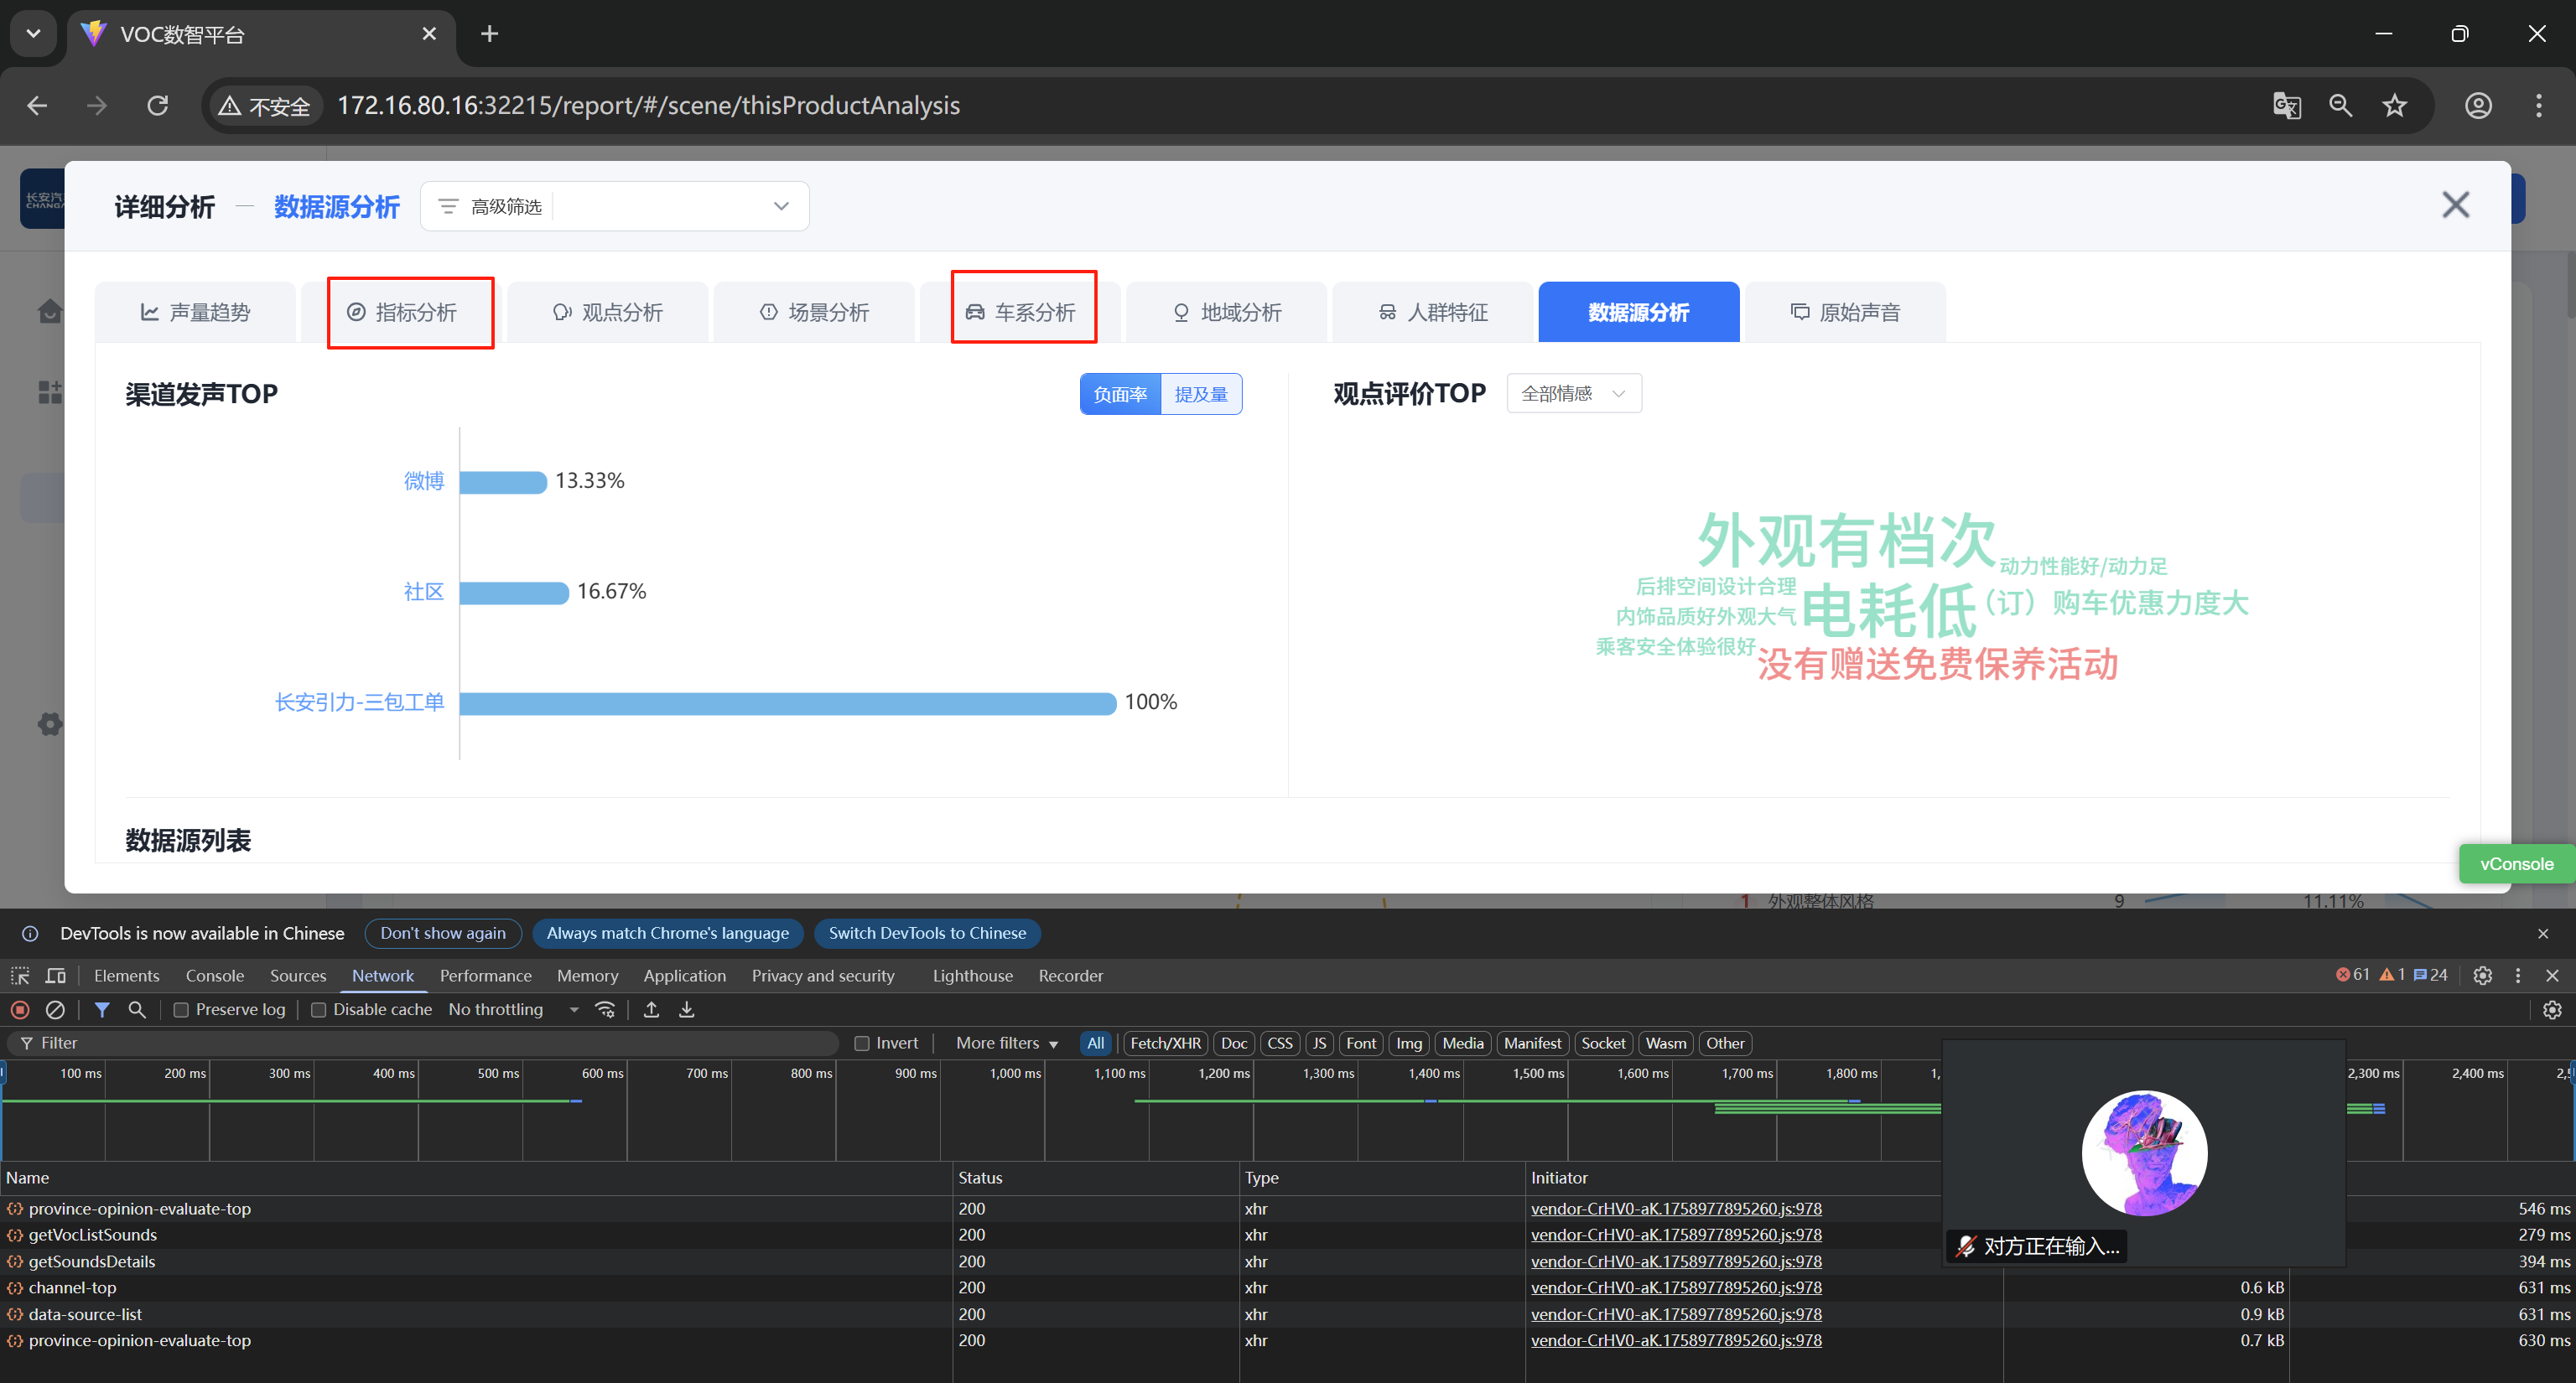This screenshot has width=2576, height=1383.
Task: Open the DevTools settings gear
Action: (x=2482, y=976)
